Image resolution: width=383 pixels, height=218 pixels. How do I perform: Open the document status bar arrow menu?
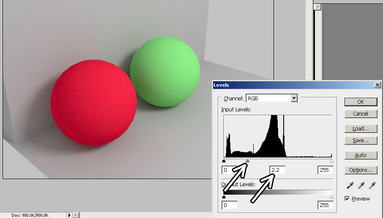tap(69, 215)
